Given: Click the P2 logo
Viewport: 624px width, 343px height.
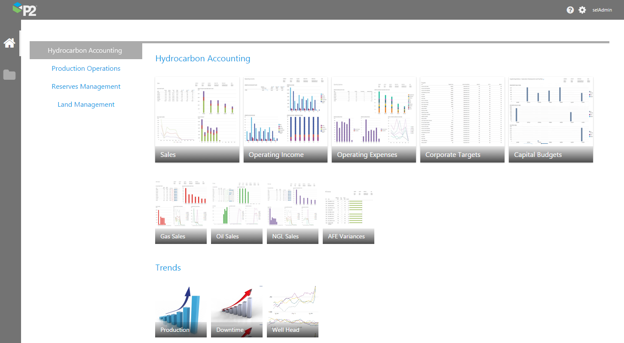Looking at the screenshot, I should (x=24, y=9).
